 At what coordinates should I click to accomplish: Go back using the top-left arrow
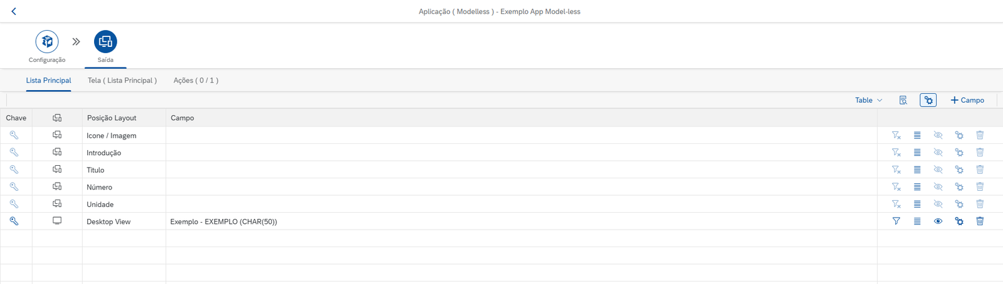pos(14,11)
